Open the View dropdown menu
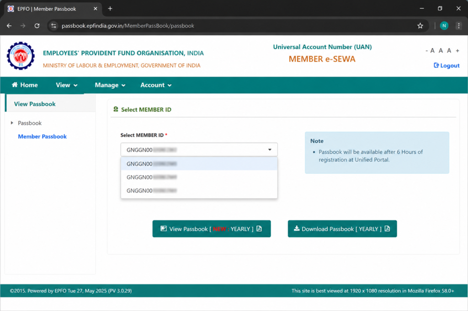 [67, 85]
